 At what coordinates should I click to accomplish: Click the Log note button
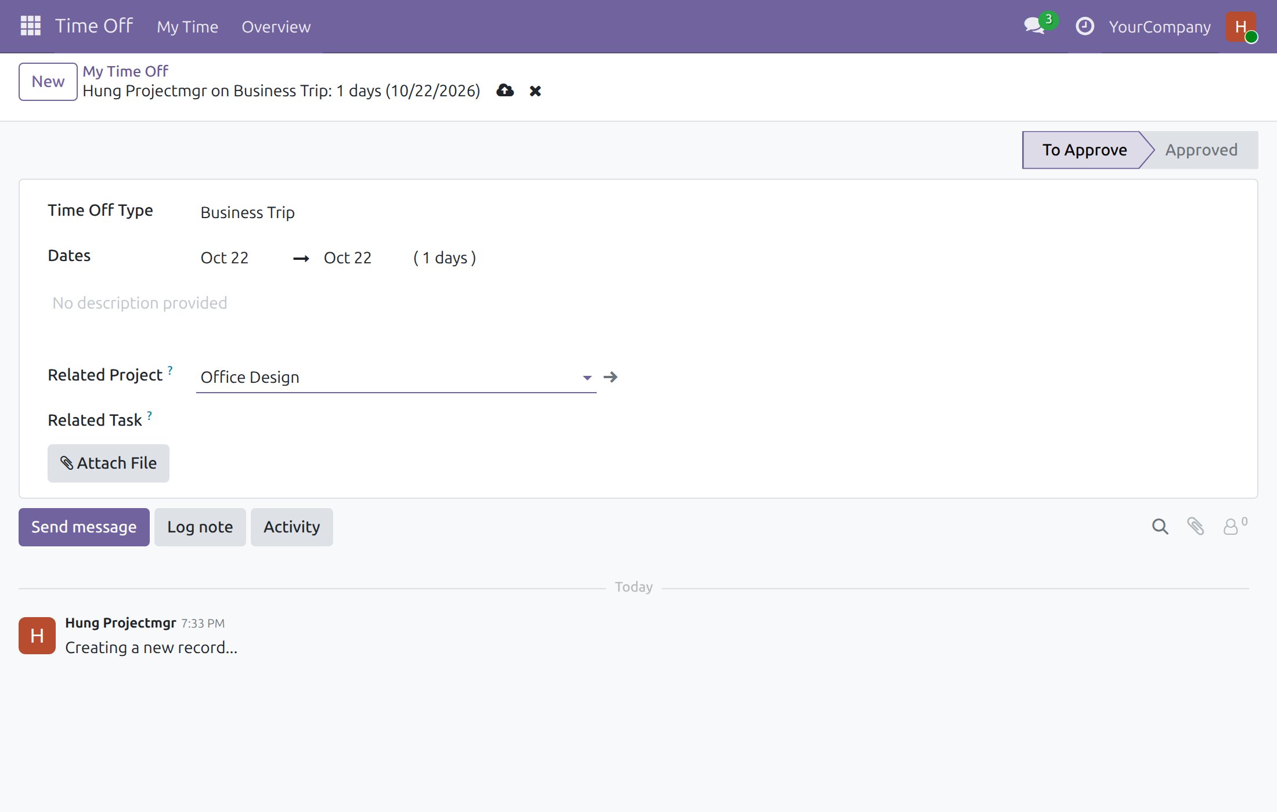pos(200,527)
